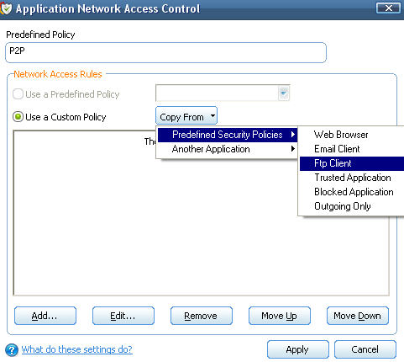Select the Use a Predefined Policy radio button

(x=18, y=94)
